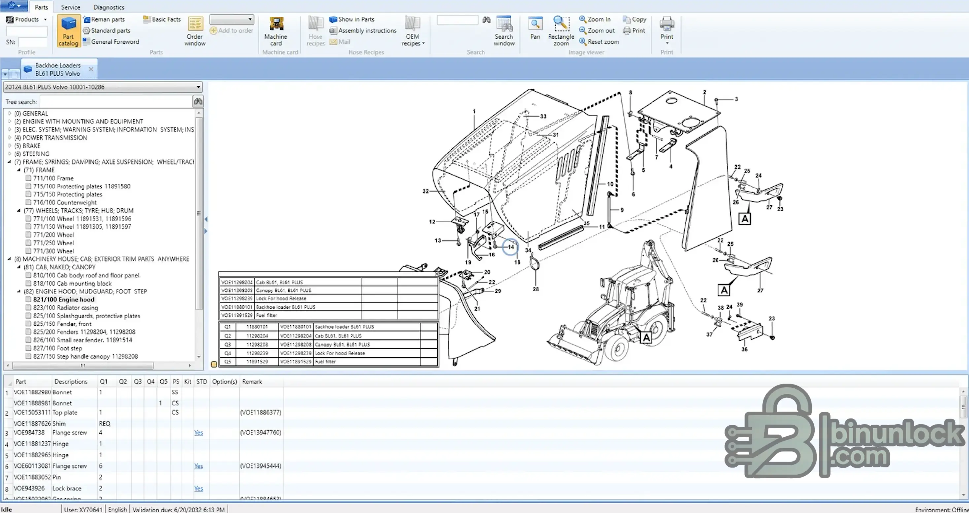Expand the (0) GENERAL node
Viewport: 969px width, 513px height.
pos(9,113)
